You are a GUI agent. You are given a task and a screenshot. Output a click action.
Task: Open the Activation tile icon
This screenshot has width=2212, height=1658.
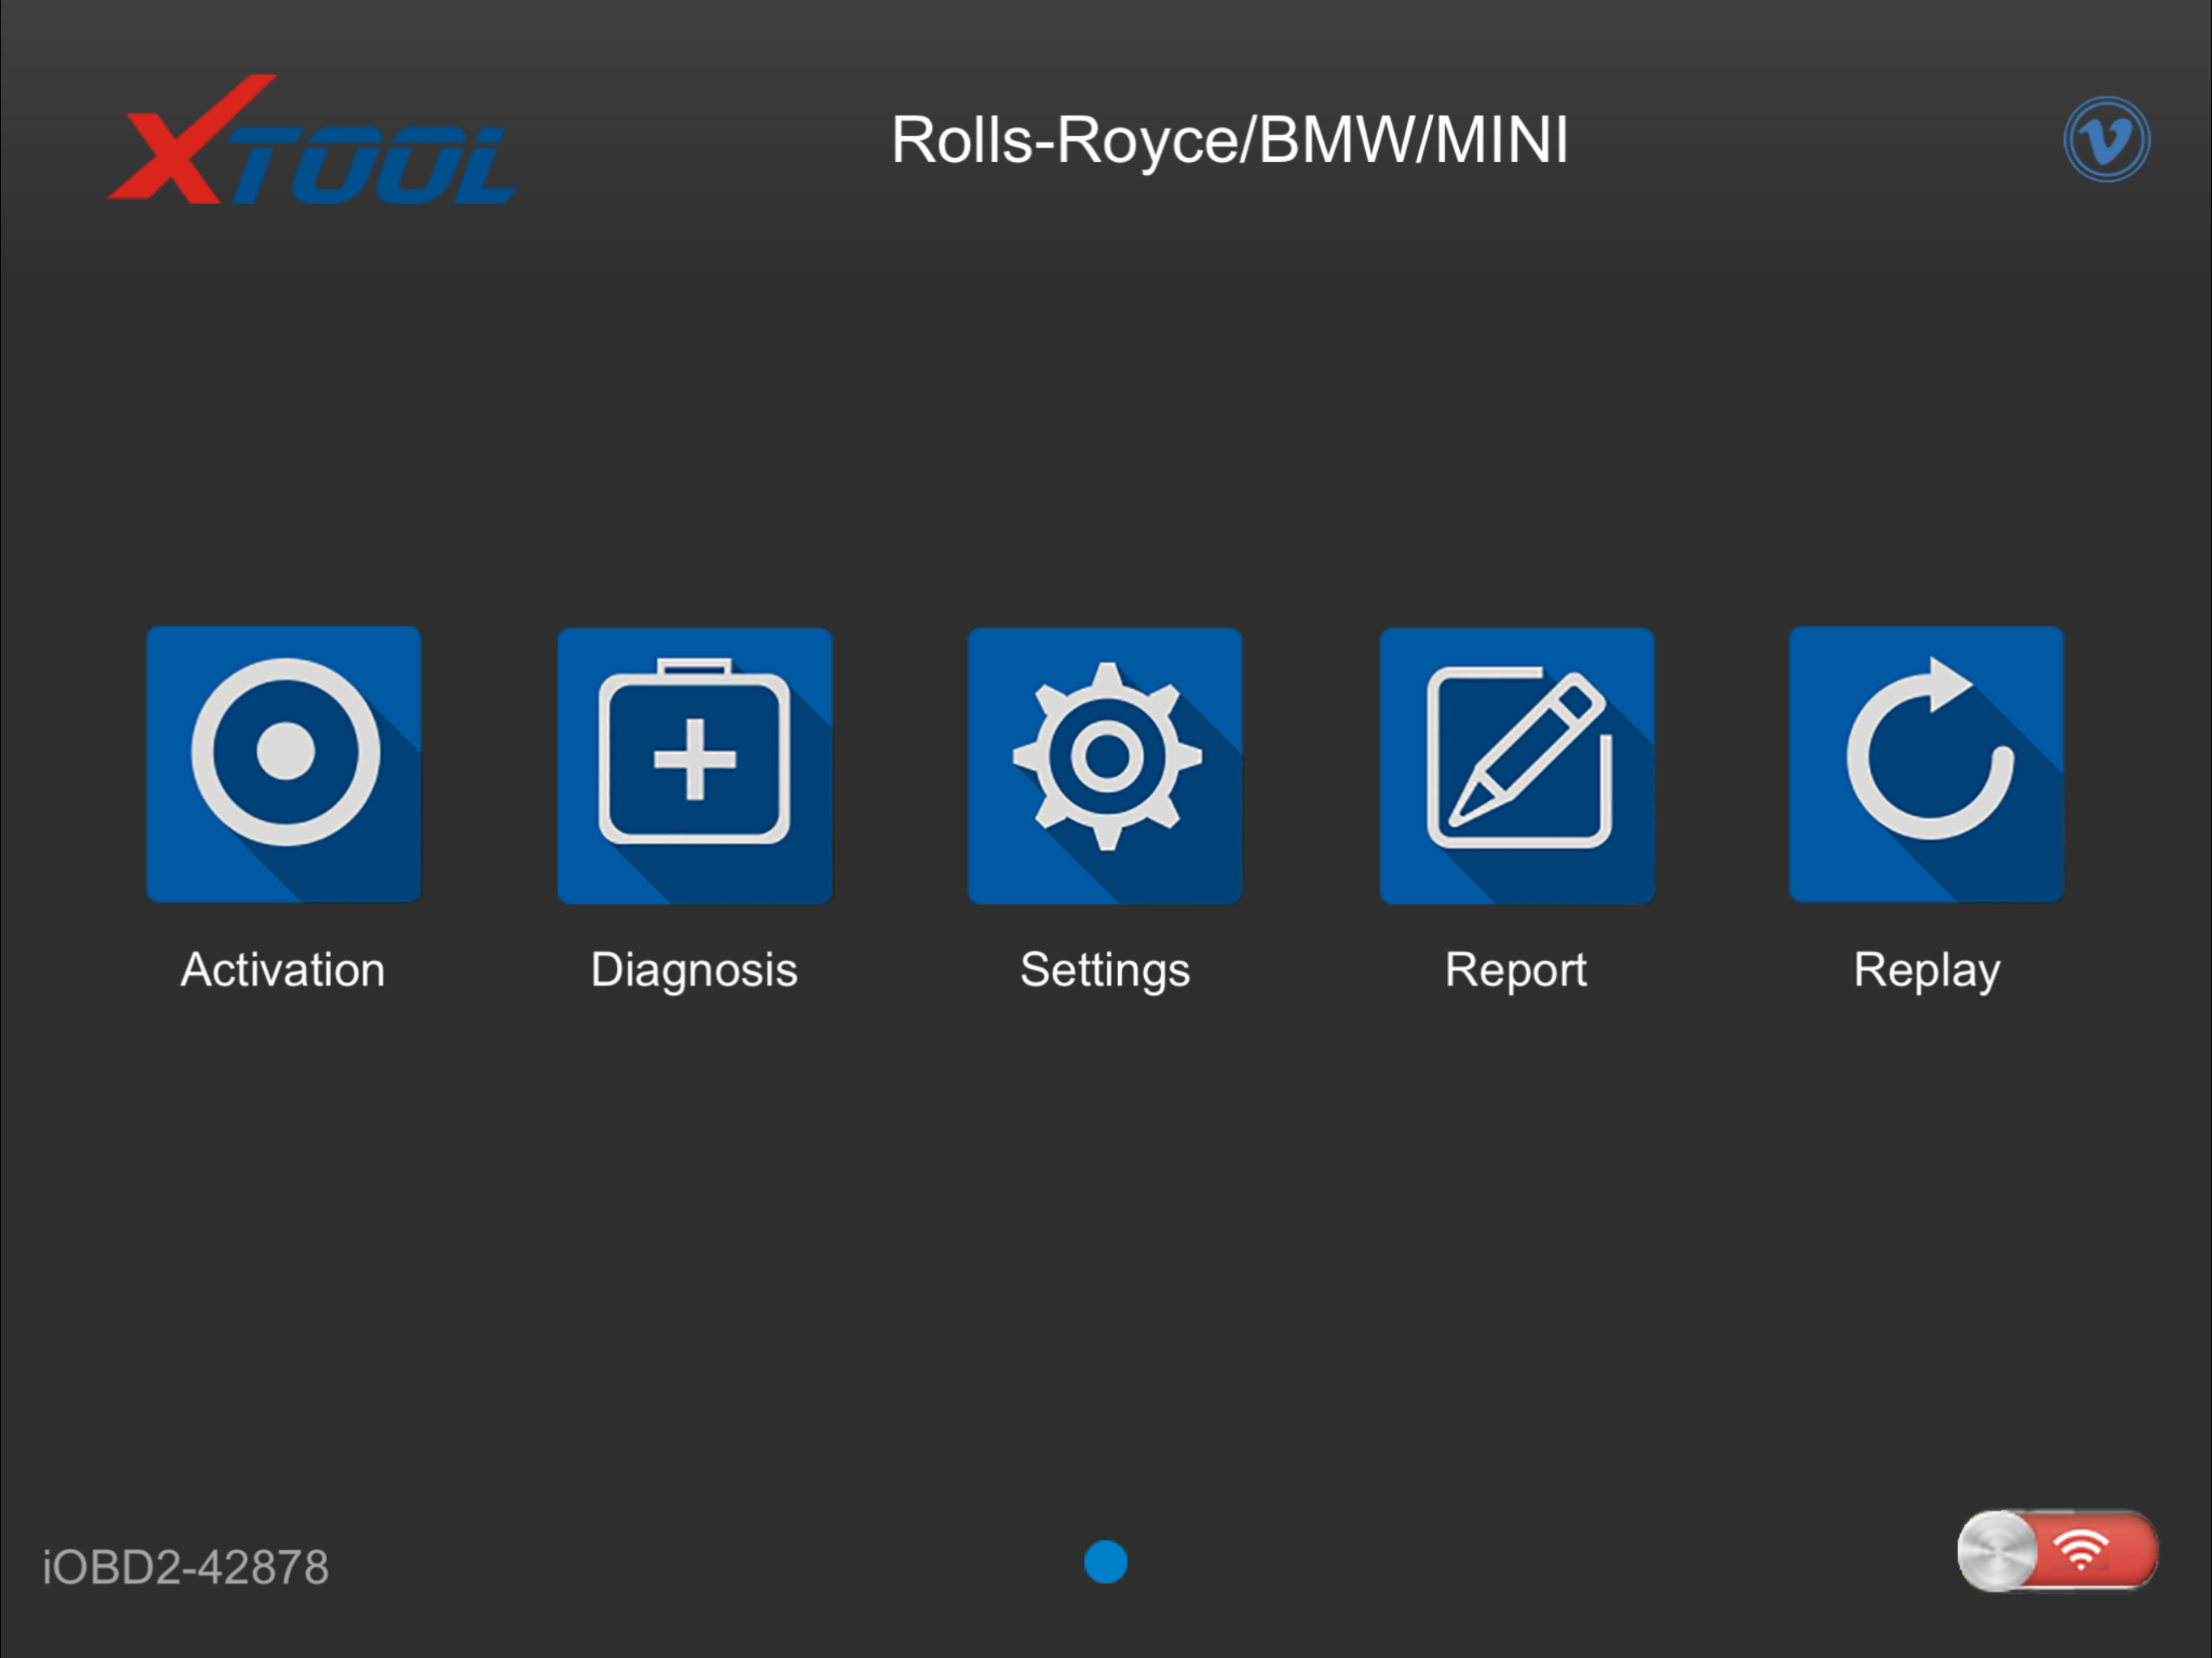click(284, 764)
